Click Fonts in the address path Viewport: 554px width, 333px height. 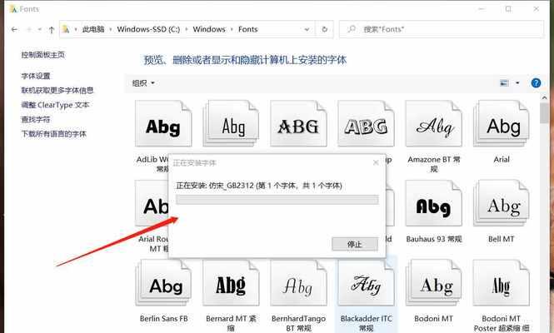[247, 29]
